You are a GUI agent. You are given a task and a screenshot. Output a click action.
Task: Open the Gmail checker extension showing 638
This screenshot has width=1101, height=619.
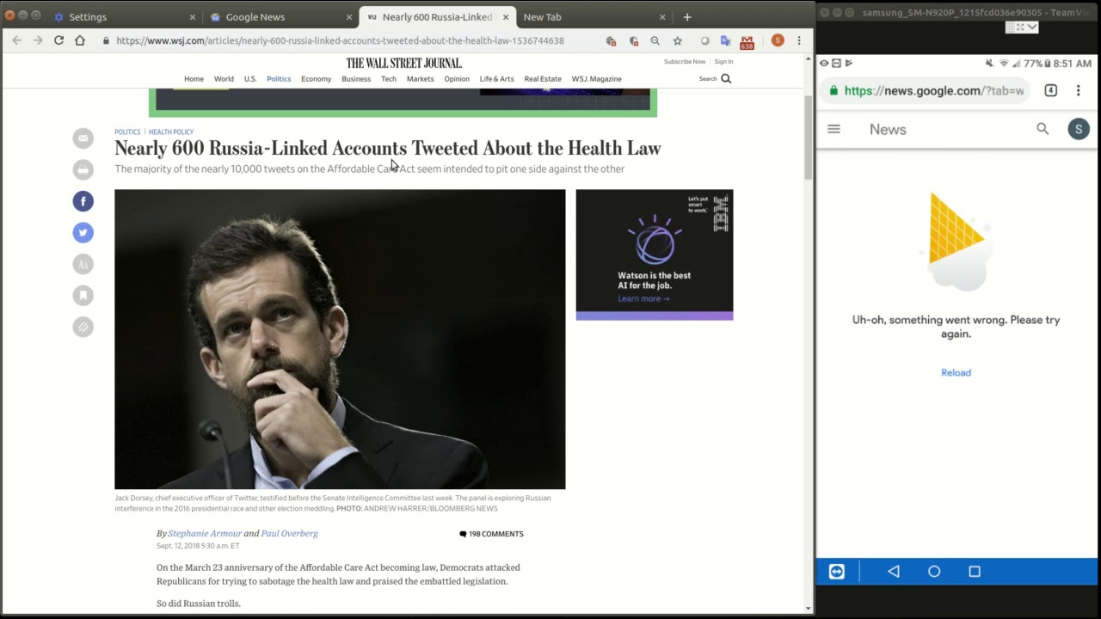click(747, 41)
